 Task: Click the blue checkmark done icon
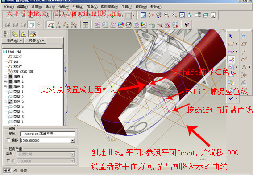[x=231, y=98]
